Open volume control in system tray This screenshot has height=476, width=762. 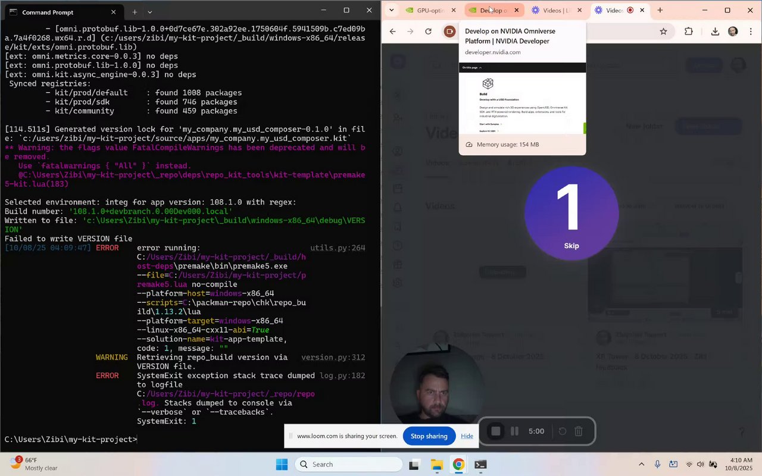701,464
